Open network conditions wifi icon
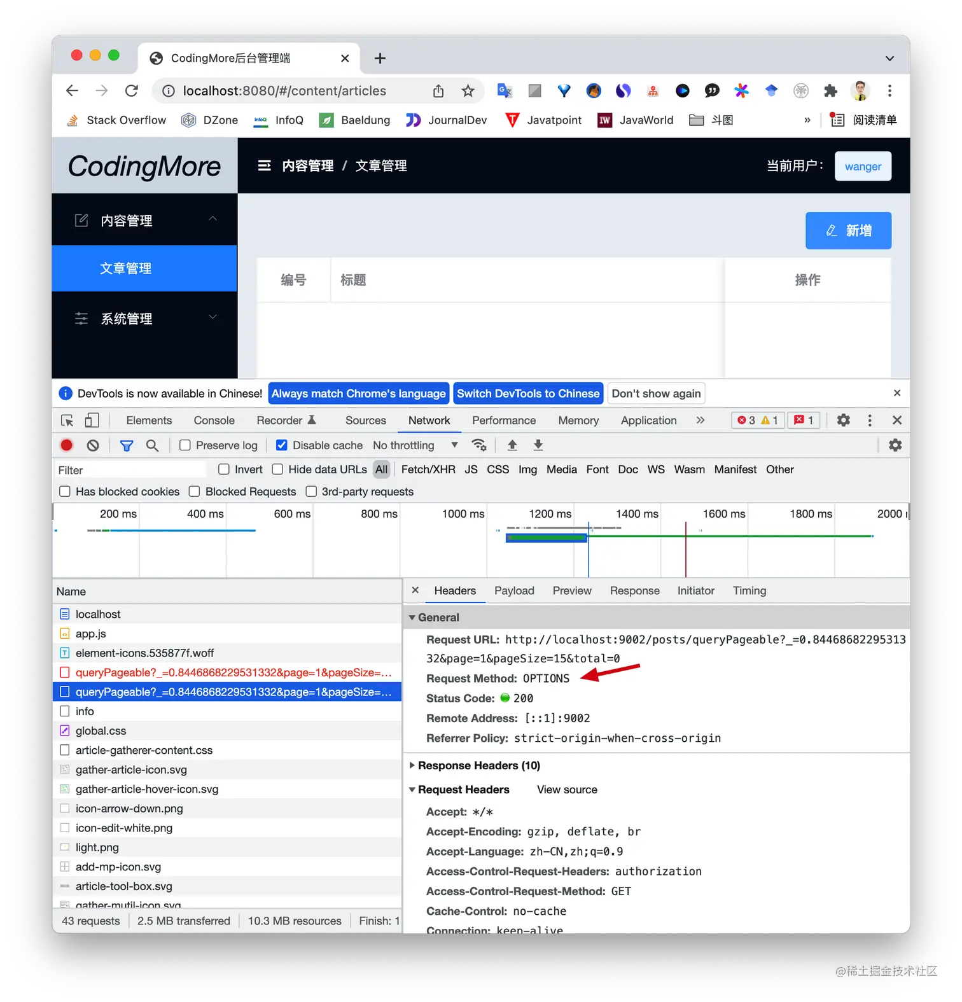The width and height of the screenshot is (962, 1002). tap(479, 445)
